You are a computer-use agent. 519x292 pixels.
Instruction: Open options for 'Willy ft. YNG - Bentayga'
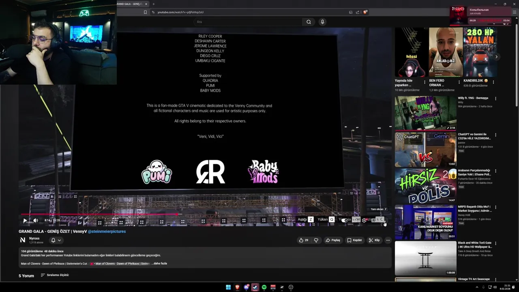point(495,99)
